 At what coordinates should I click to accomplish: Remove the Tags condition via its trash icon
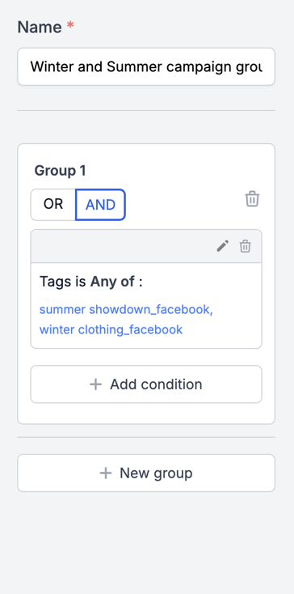coord(246,246)
